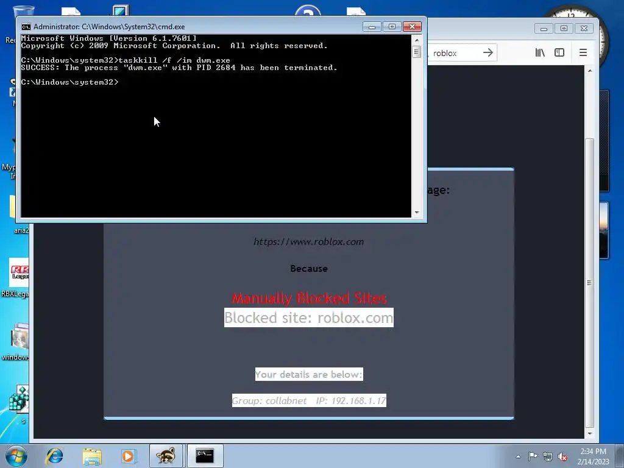Close the Administrator cmd.exe window
Viewport: 624px width, 468px height.
[x=412, y=27]
